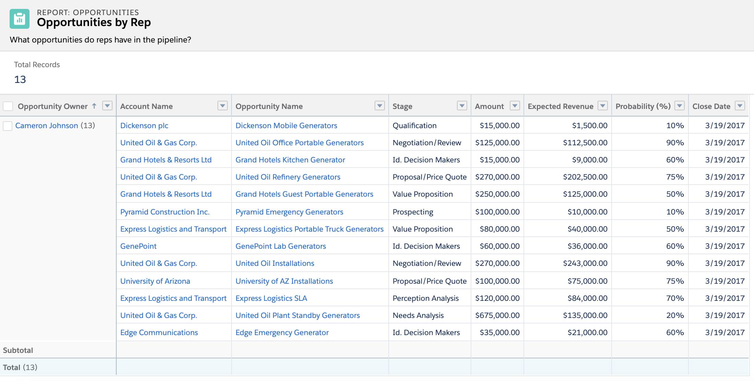
Task: Open University of Arizona account link
Action: tap(155, 281)
